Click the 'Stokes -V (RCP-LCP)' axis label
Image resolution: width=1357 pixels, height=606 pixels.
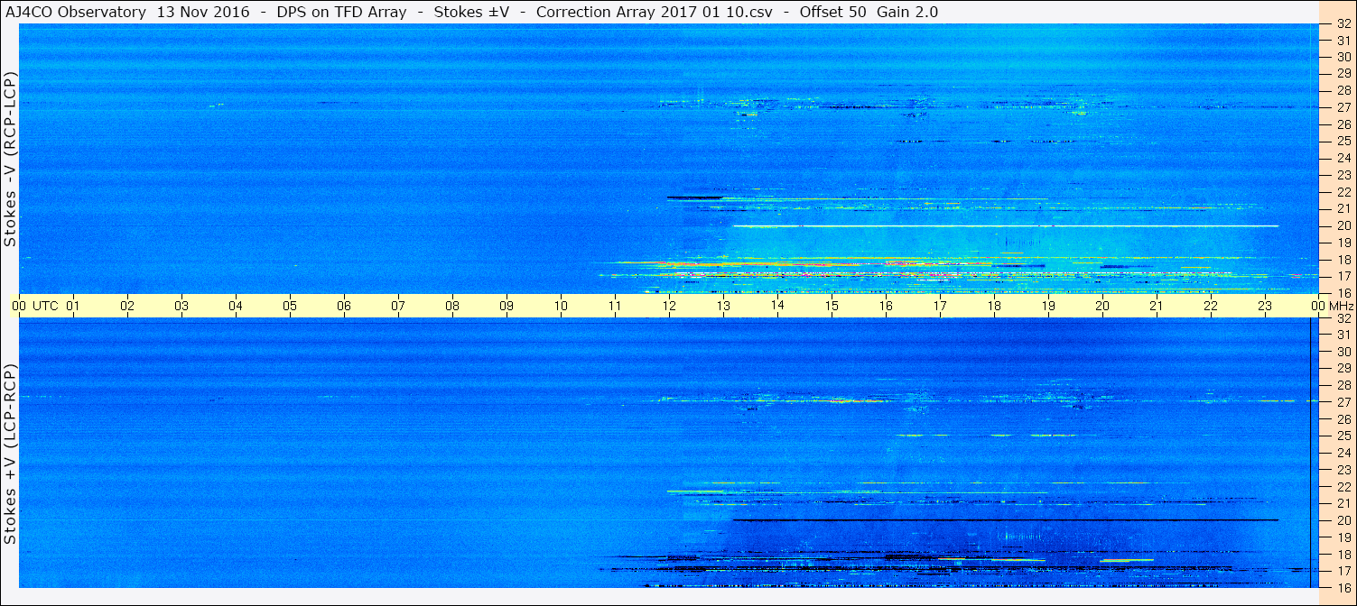[10, 159]
